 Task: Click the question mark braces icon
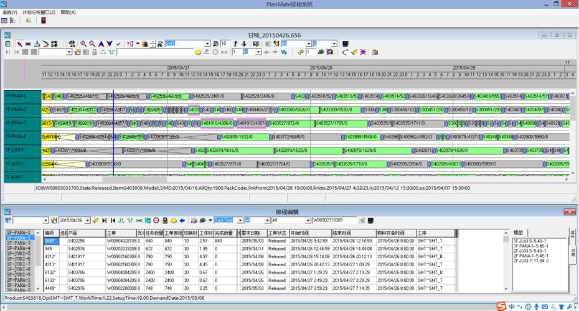click(x=130, y=44)
